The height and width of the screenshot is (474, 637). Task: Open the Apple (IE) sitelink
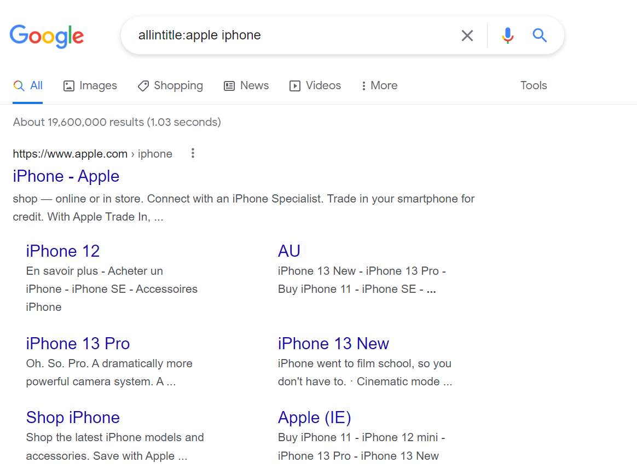pyautogui.click(x=314, y=418)
